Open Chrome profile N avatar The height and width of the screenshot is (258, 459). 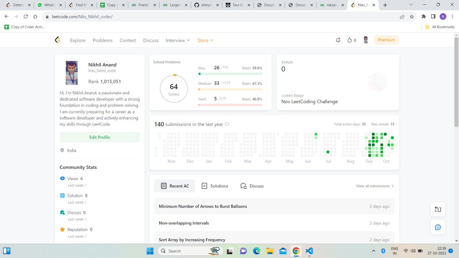tap(443, 16)
